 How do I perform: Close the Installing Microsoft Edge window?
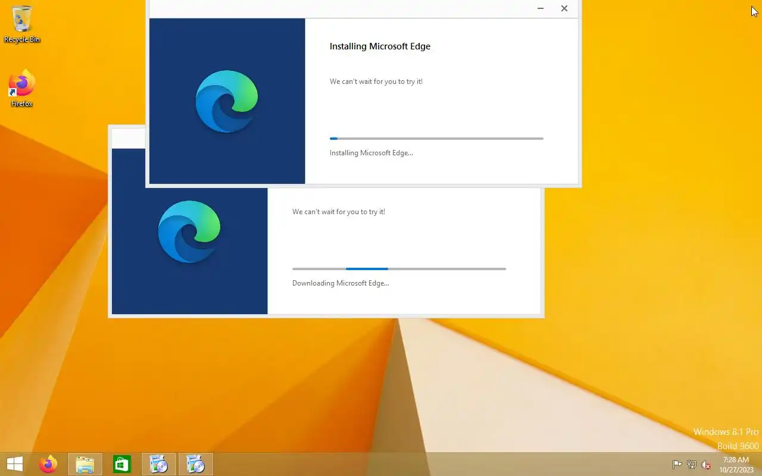pos(564,8)
